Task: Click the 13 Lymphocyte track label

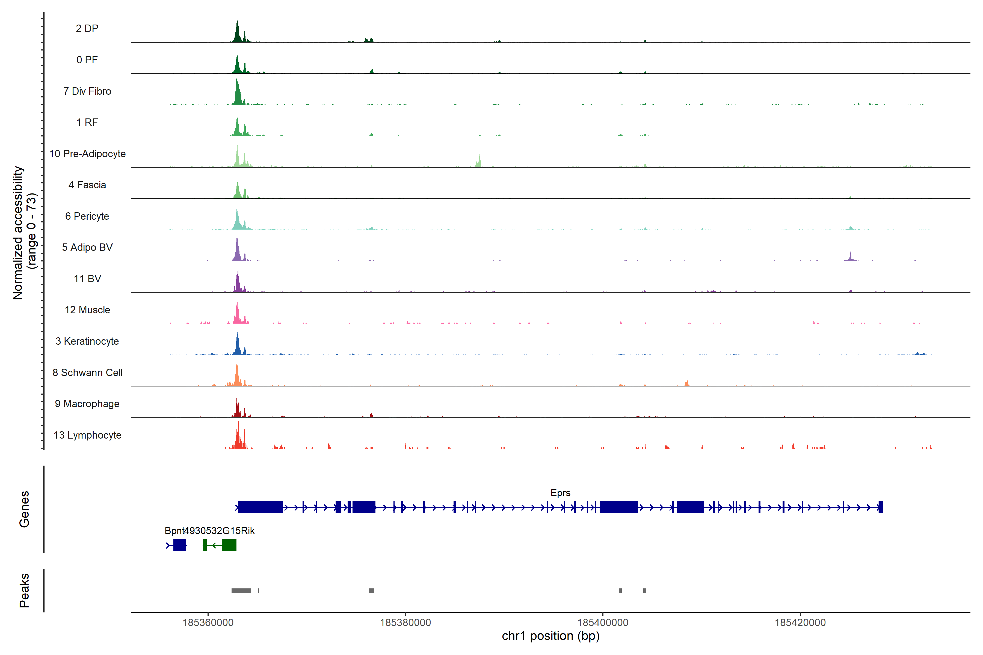Action: 87,435
